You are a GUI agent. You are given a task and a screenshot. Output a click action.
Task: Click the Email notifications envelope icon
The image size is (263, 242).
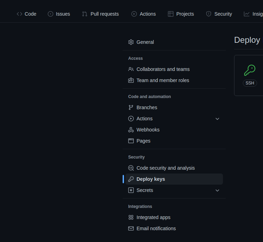tap(131, 228)
